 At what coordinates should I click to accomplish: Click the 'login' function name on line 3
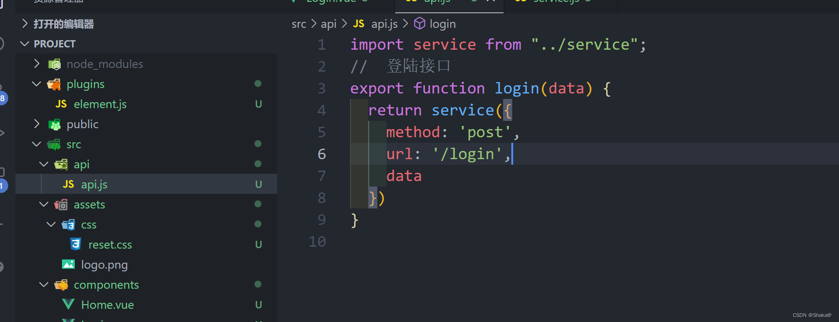517,88
